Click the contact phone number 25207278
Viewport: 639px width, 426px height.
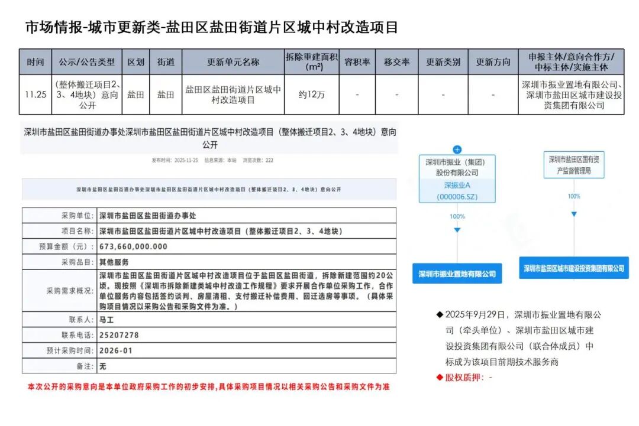pyautogui.click(x=119, y=335)
